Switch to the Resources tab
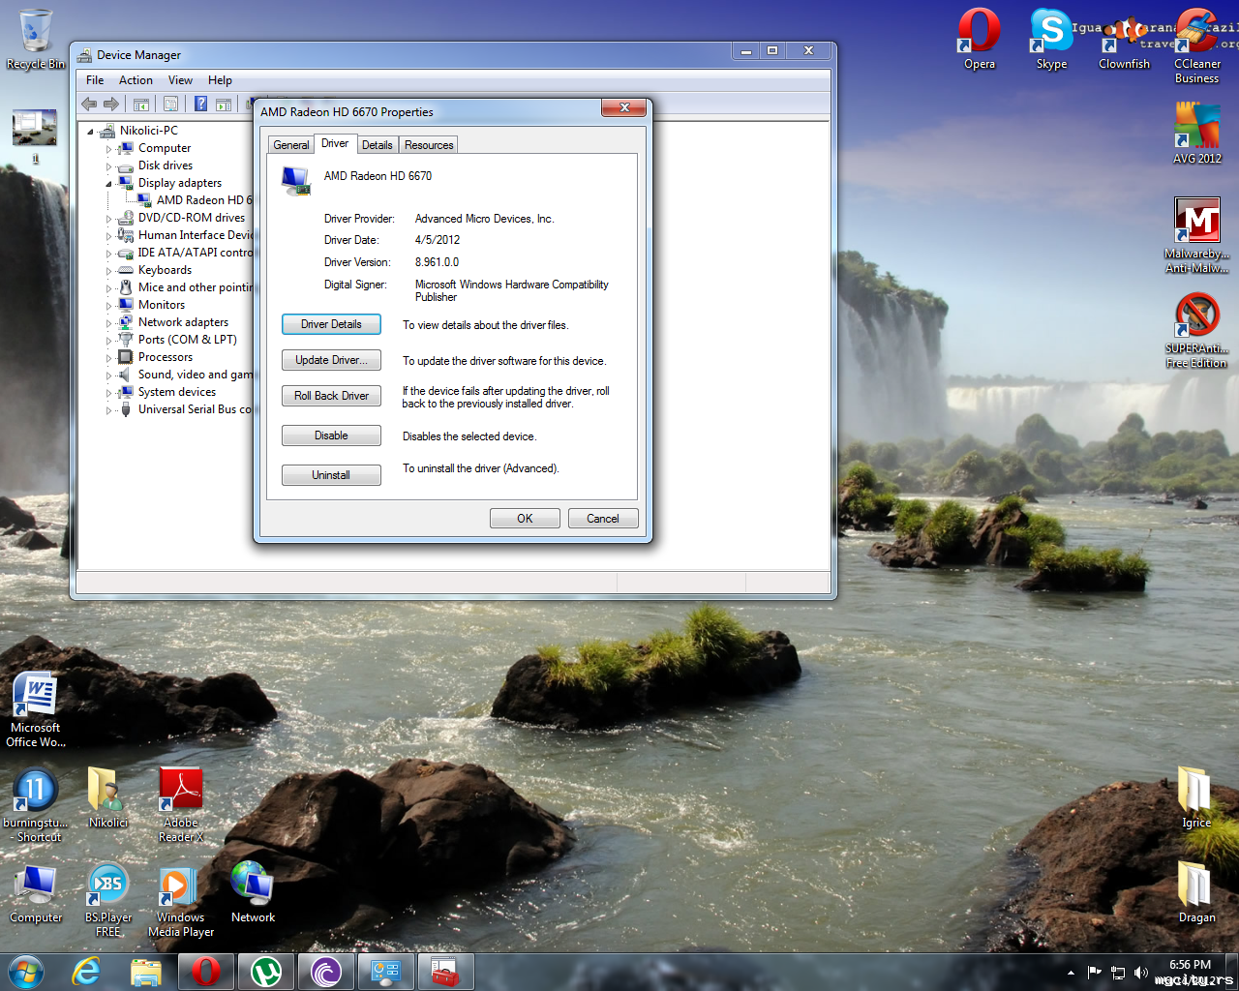1239x991 pixels. click(x=429, y=145)
